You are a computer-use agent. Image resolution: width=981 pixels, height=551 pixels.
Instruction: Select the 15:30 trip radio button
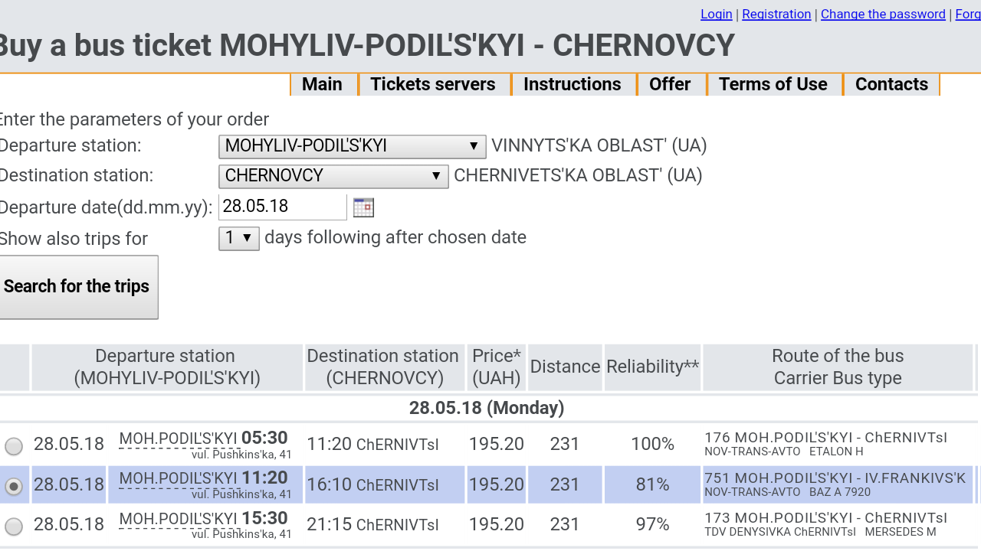pyautogui.click(x=14, y=526)
